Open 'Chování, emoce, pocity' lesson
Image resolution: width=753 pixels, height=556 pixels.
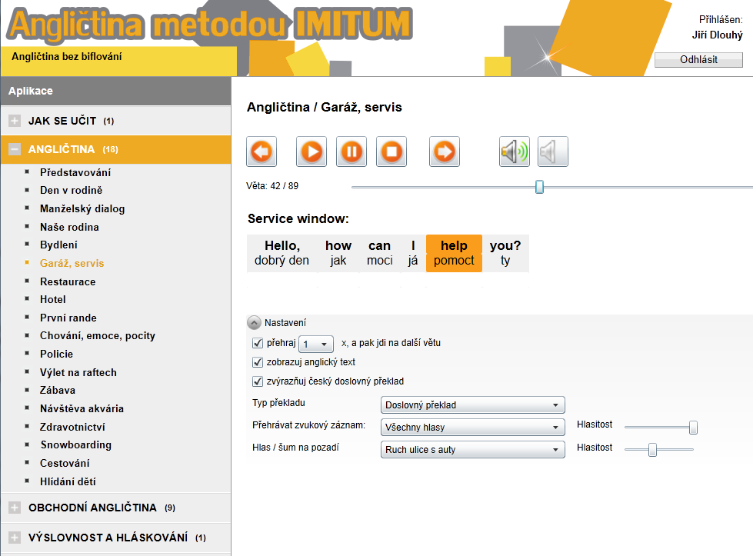98,335
